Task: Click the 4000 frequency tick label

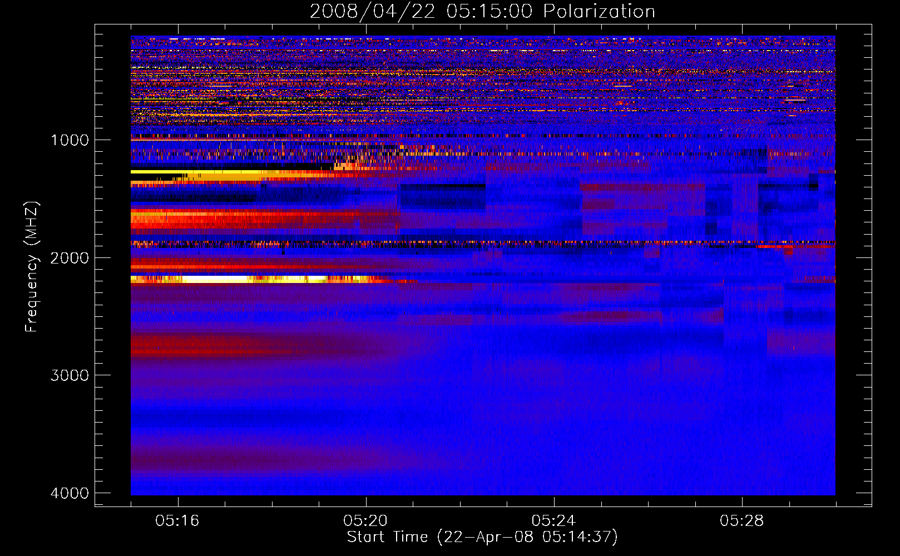Action: 70,493
